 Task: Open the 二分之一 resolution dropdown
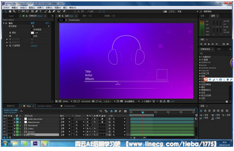109,101
